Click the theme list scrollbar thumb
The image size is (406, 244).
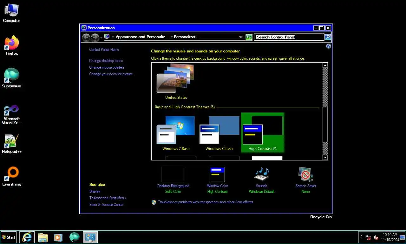click(325, 125)
